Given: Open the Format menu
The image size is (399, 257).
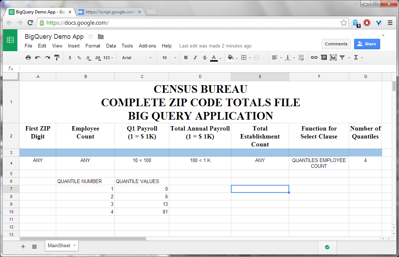Looking at the screenshot, I should click(x=93, y=46).
